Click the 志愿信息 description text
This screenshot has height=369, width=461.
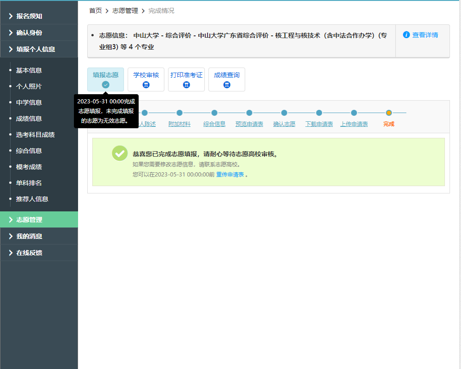point(243,41)
